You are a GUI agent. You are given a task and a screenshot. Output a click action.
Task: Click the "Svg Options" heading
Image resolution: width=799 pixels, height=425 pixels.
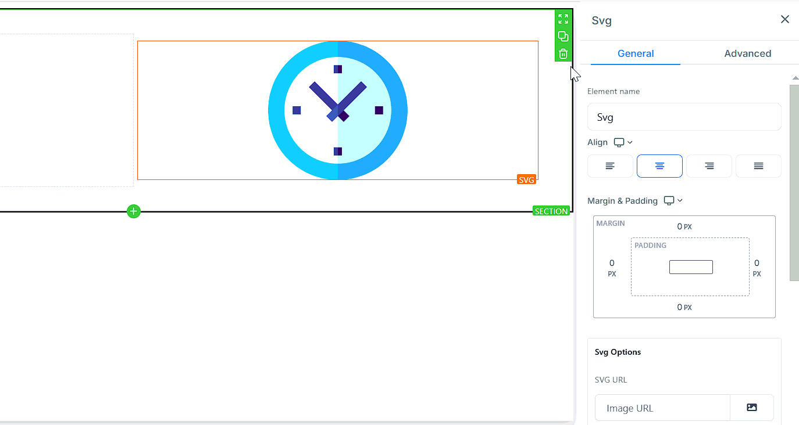pyautogui.click(x=618, y=352)
